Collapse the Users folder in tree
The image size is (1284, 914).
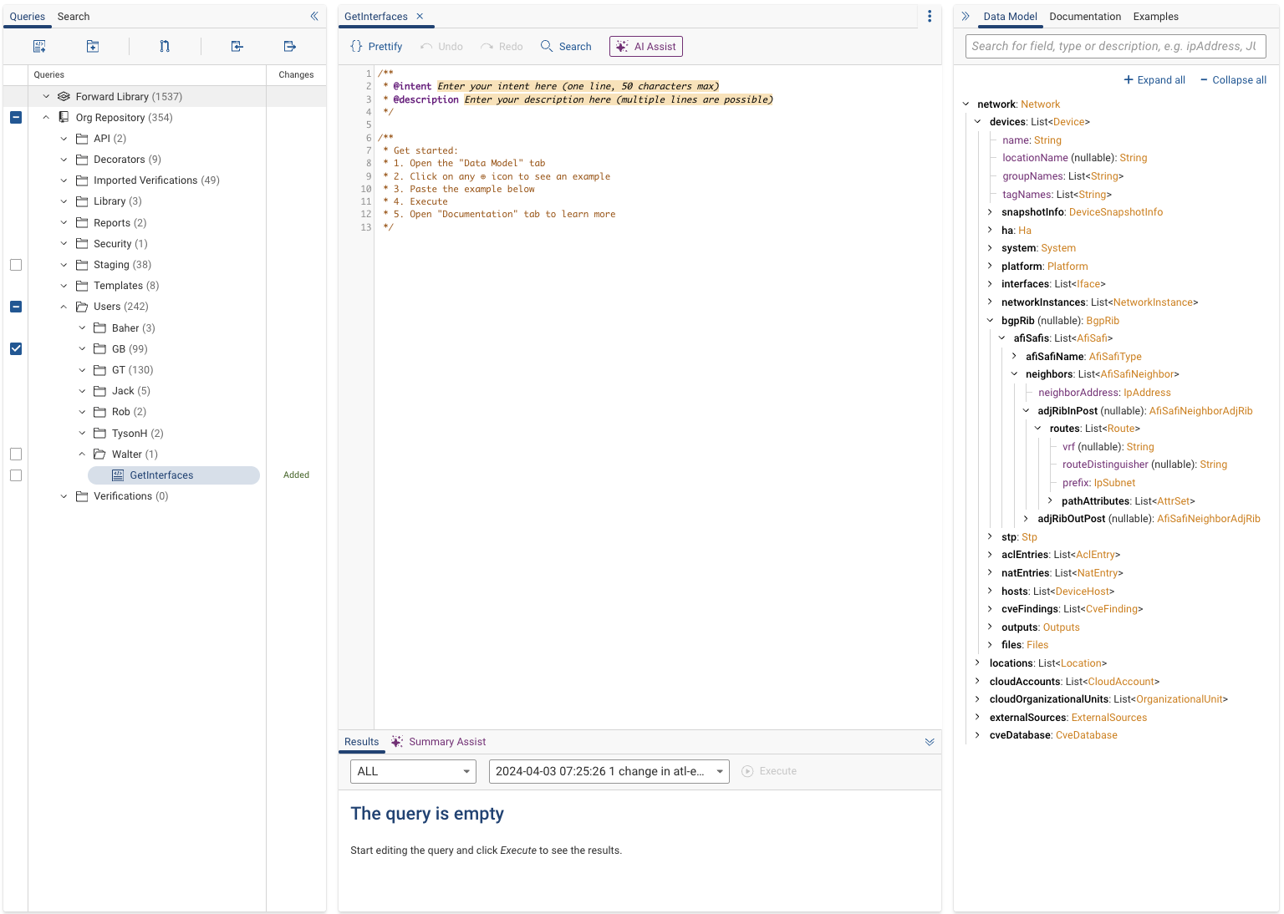[x=64, y=307]
